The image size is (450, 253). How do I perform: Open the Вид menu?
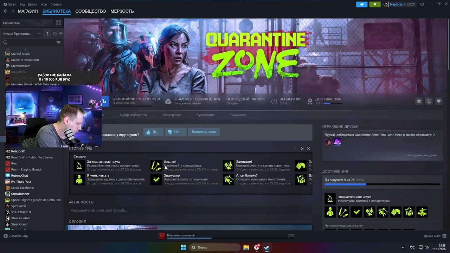pyautogui.click(x=22, y=4)
